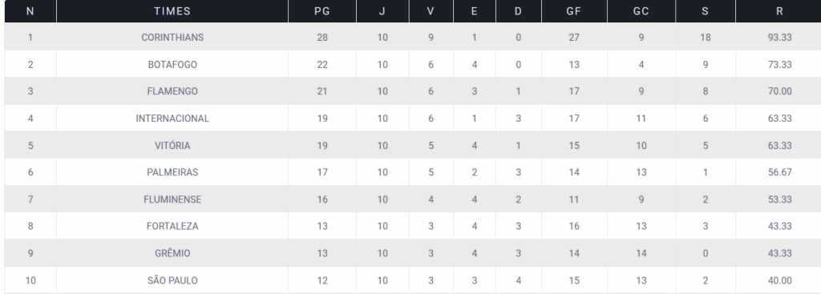This screenshot has height=294, width=821.
Task: Click Corinthians' 93.33 performance value
Action: point(779,38)
